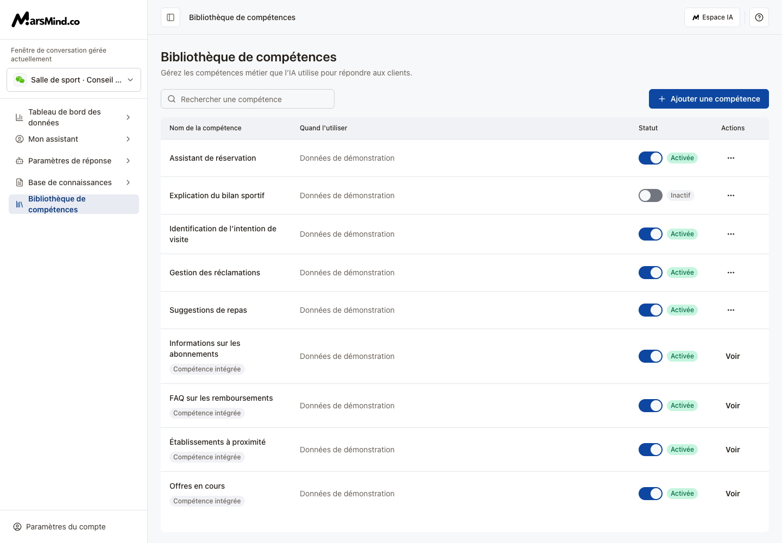Open actions menu for Identification de l'intention de visite
The image size is (782, 543).
tap(731, 234)
